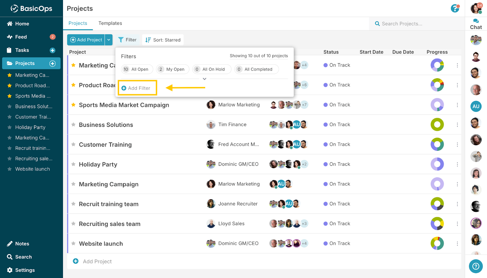The height and width of the screenshot is (278, 487).
Task: Open dropdown arrow next to Add Project
Action: point(109,40)
